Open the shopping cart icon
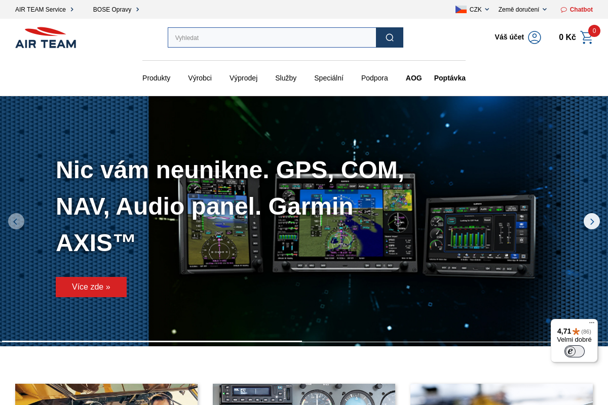Viewport: 608px width, 405px height. click(x=587, y=37)
